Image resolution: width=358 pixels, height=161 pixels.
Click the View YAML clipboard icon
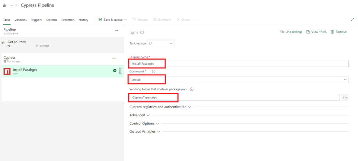(308, 32)
